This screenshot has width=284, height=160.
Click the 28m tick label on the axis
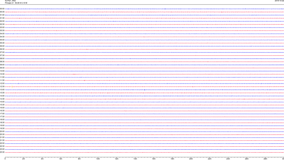click(265, 159)
